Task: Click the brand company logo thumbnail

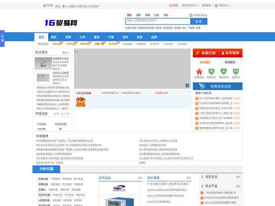Action: (120, 188)
